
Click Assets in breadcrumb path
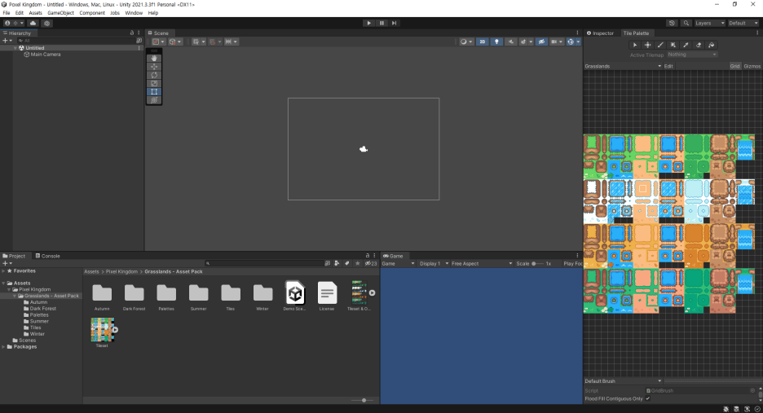pyautogui.click(x=91, y=271)
